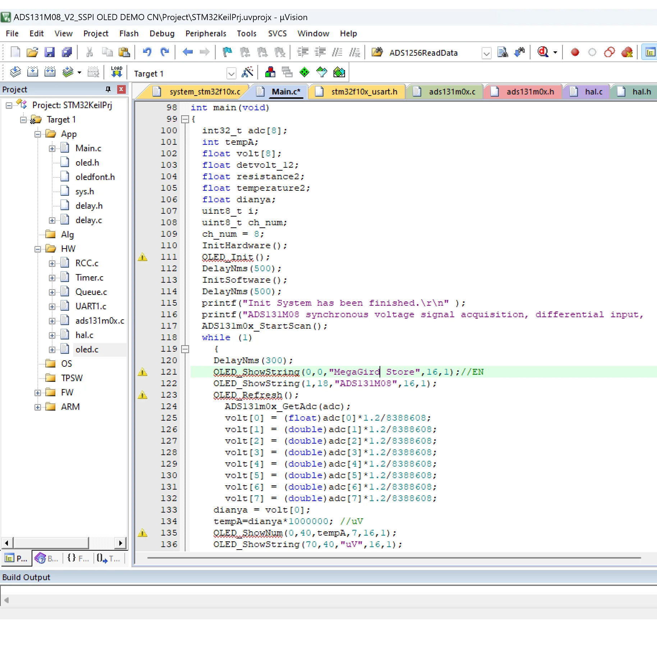Switch to the ads131m0x.c tab

pos(445,92)
